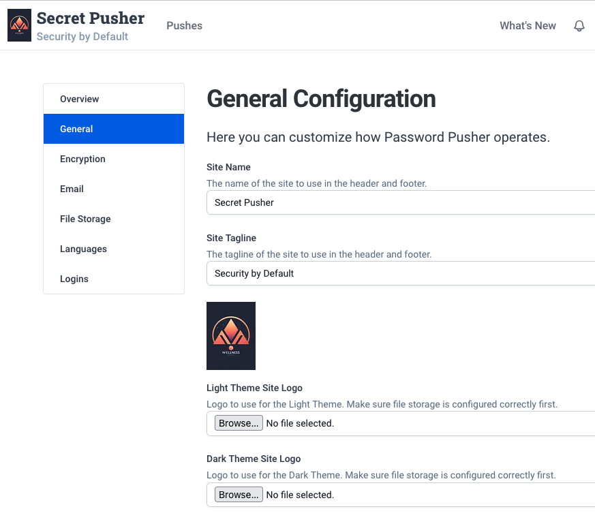Click the Secret Pusher title link
595x524 pixels.
91,18
